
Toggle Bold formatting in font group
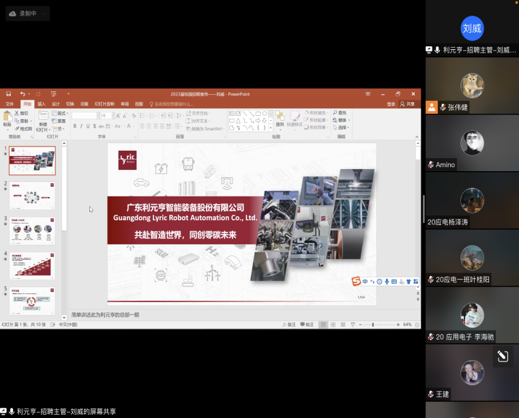pos(75,126)
